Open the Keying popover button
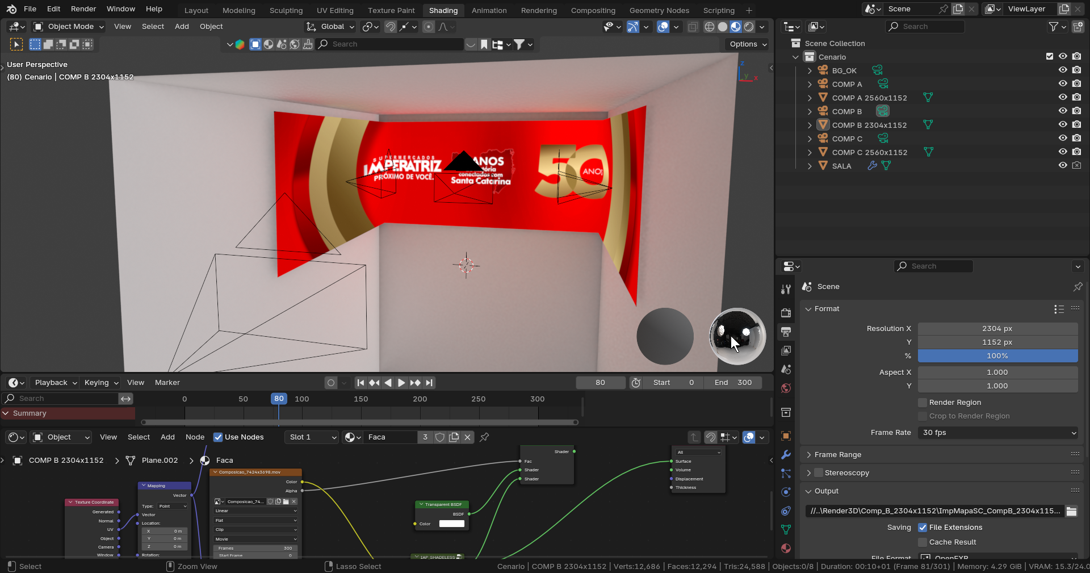Image resolution: width=1090 pixels, height=573 pixels. 100,383
